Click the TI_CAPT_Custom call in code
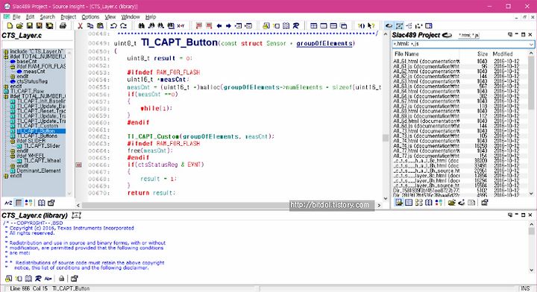The image size is (537, 292). (x=154, y=136)
